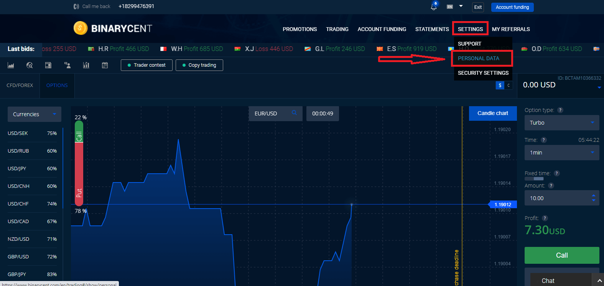
Task: Click help icon beside Fixed time
Action: pyautogui.click(x=557, y=173)
